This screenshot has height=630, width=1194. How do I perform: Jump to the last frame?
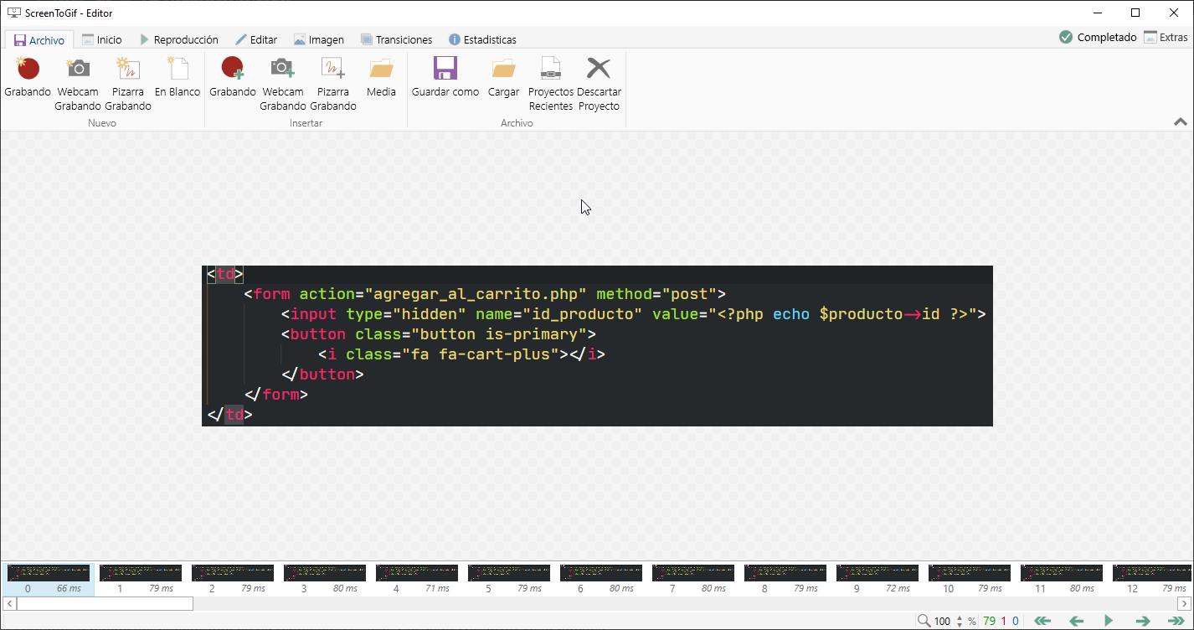(1176, 621)
